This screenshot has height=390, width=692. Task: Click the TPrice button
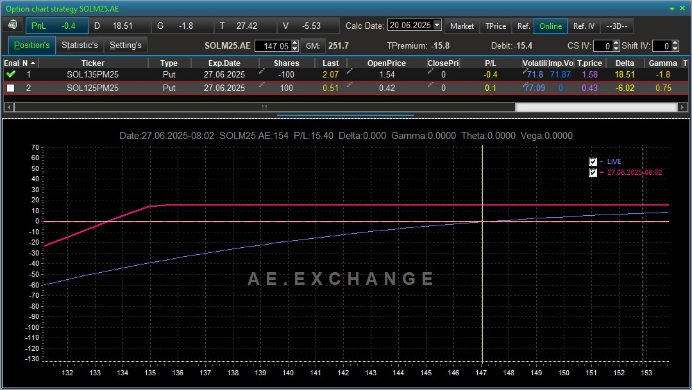click(x=496, y=26)
